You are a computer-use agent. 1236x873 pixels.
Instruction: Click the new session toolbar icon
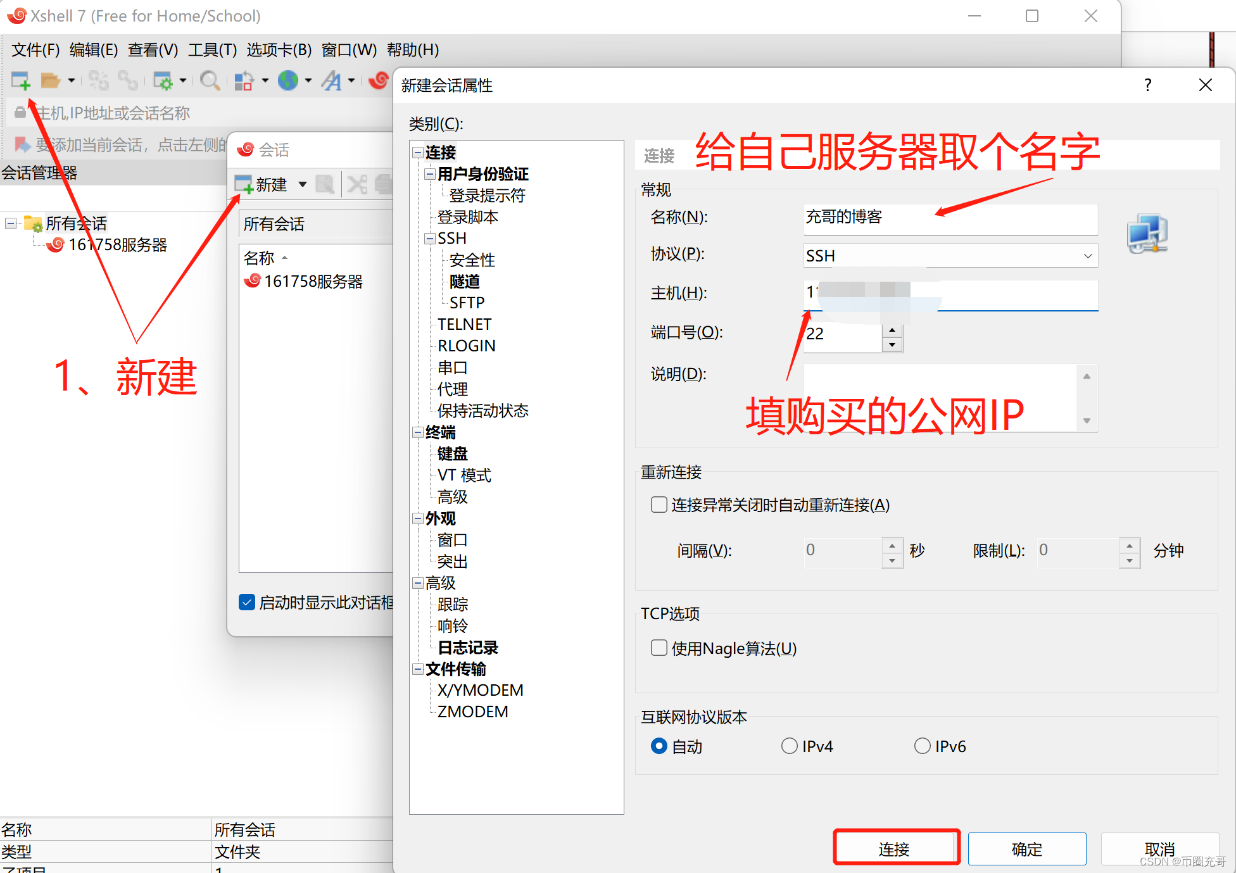[20, 80]
